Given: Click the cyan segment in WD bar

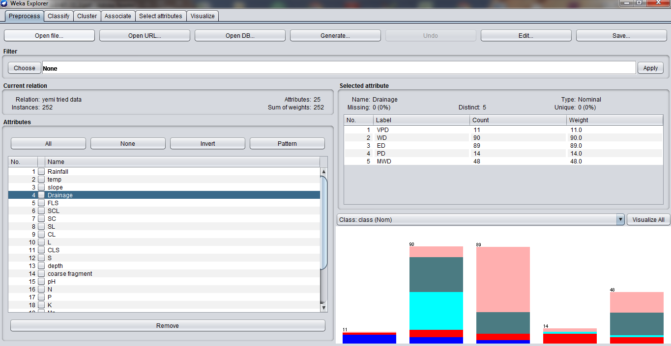Looking at the screenshot, I should [x=436, y=311].
